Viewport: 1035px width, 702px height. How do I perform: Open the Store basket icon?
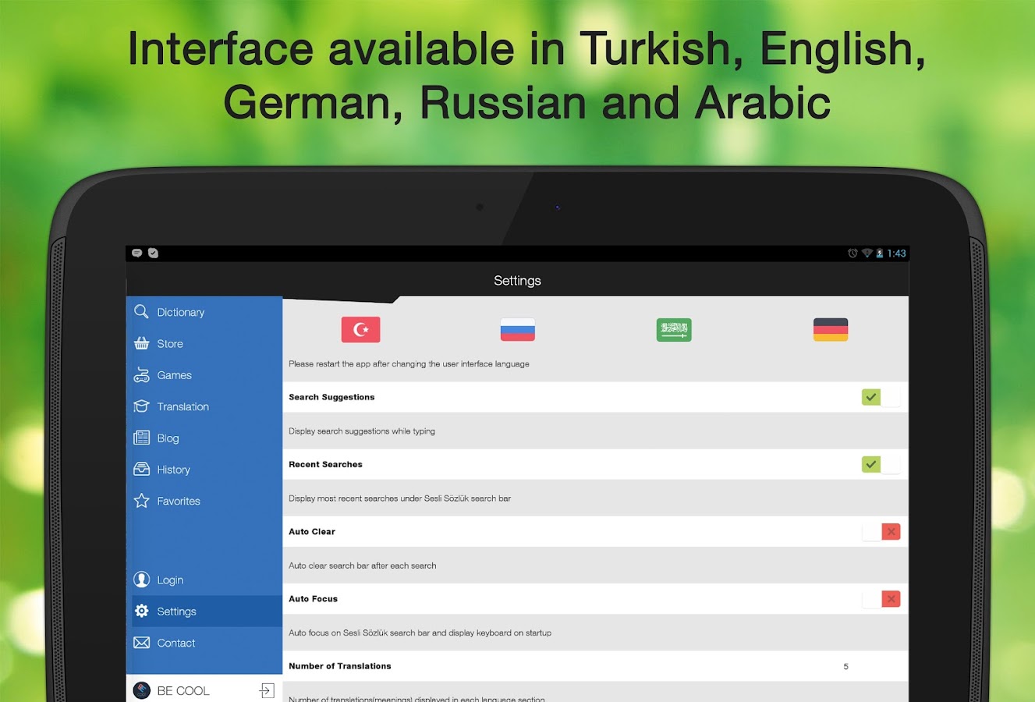pos(141,343)
